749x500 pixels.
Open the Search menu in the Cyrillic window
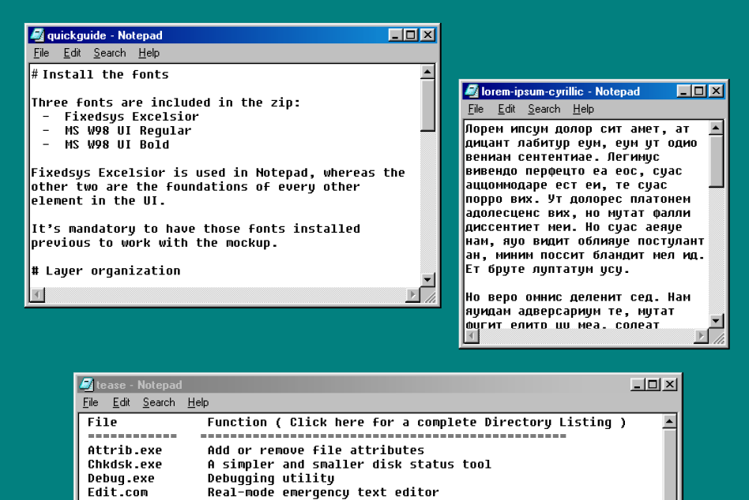pos(544,109)
